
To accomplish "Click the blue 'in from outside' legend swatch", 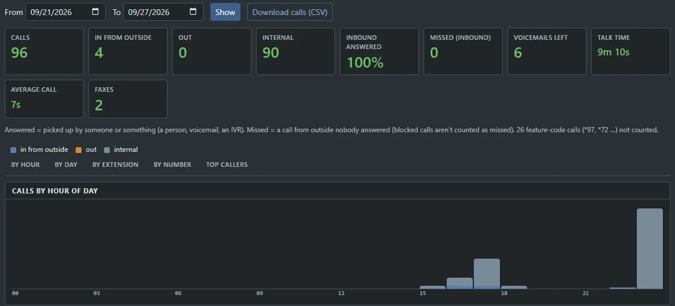I will (13, 150).
